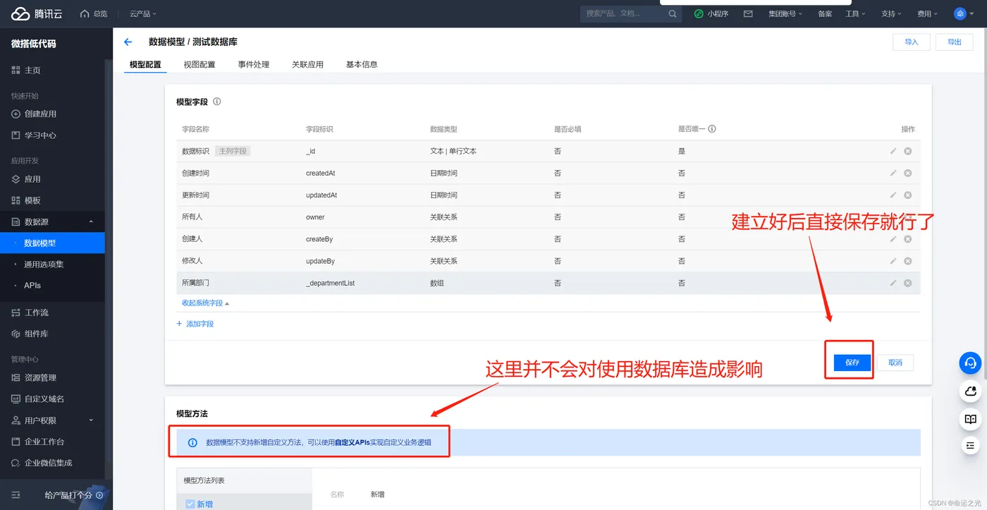Select 数据模型 in the sidebar

52,243
